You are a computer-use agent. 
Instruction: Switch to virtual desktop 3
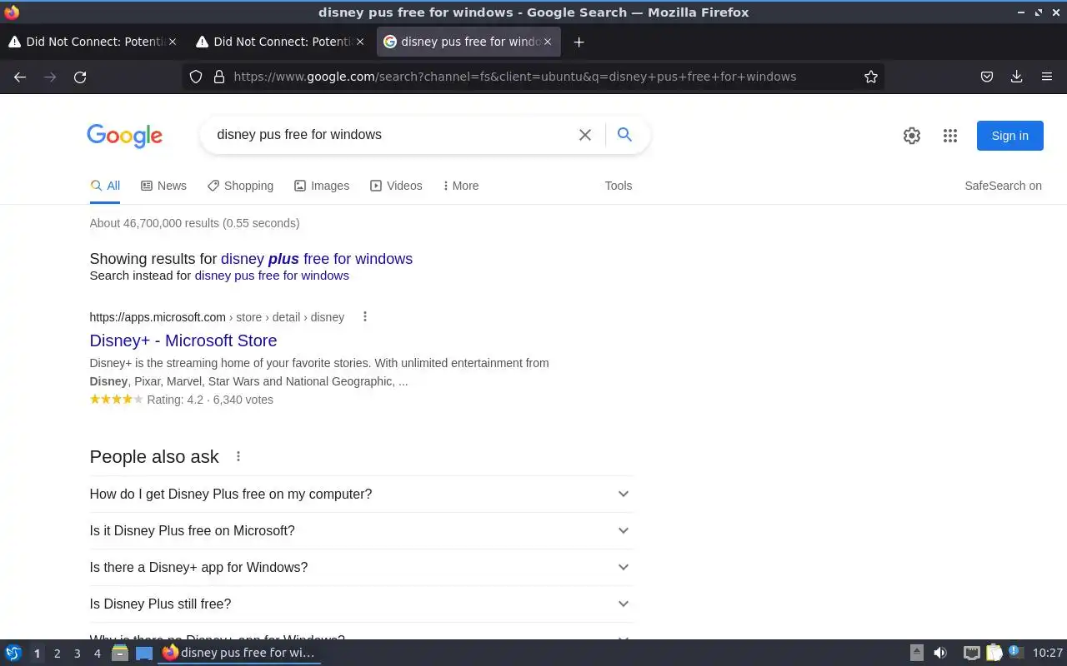(77, 654)
